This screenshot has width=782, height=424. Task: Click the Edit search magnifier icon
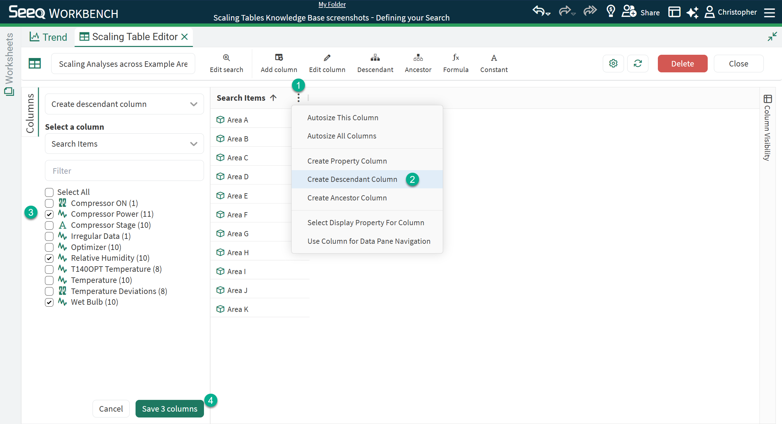coord(226,58)
